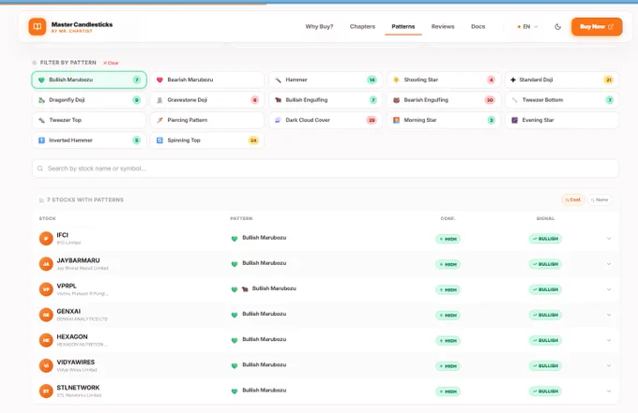Expand the HEXAGON row chevron

point(609,340)
